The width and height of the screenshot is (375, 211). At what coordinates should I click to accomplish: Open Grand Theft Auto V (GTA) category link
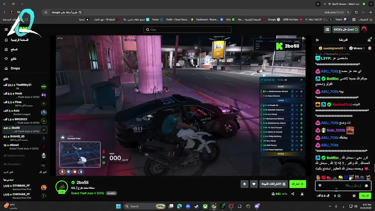87,193
